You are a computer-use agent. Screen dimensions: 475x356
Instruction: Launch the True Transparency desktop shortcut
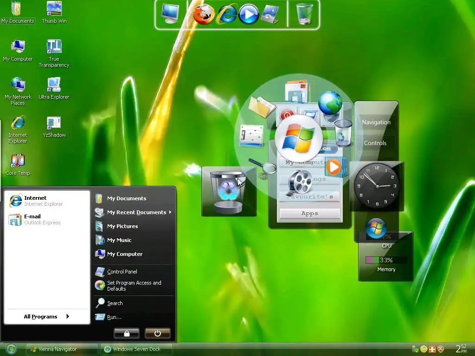pos(54,54)
